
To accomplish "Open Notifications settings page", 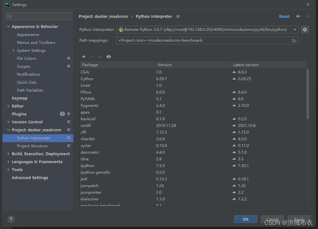I will tap(29, 74).
